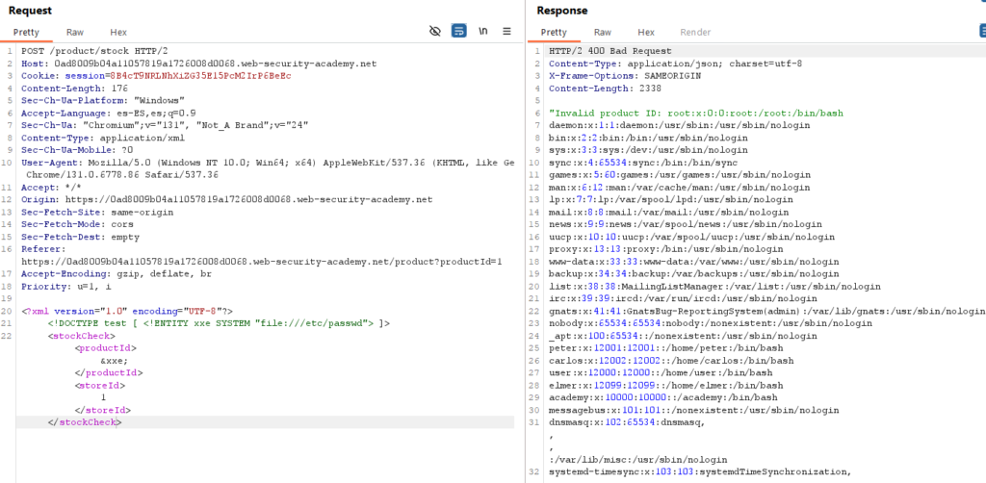986x483 pixels.
Task: Click the DOCTYPE ENTITY xxe line
Action: coord(219,323)
